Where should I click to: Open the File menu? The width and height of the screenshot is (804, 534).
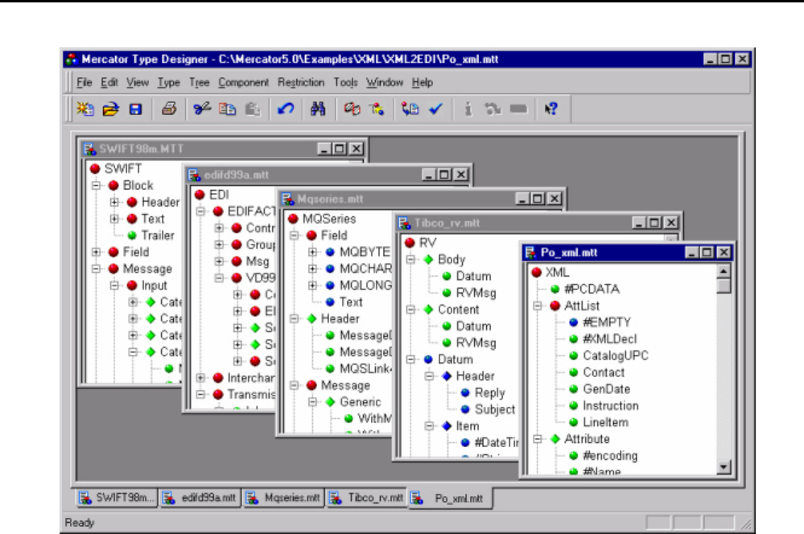tap(84, 83)
